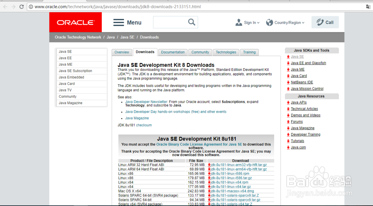Download jdk-8u181-solaris-sparcv9.tar.Z
Screen dimensions: 373x206
coord(235,195)
